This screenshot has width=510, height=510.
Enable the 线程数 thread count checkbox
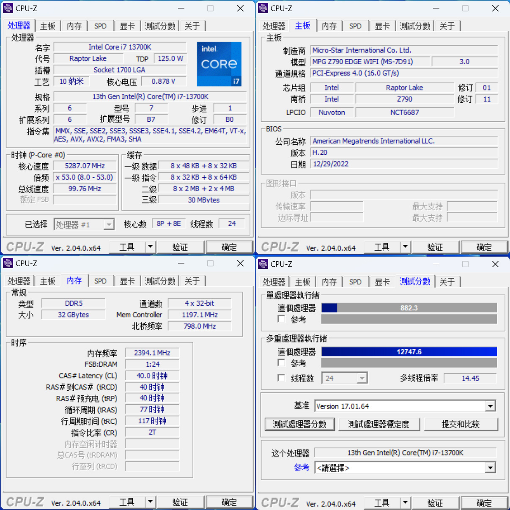pos(281,378)
